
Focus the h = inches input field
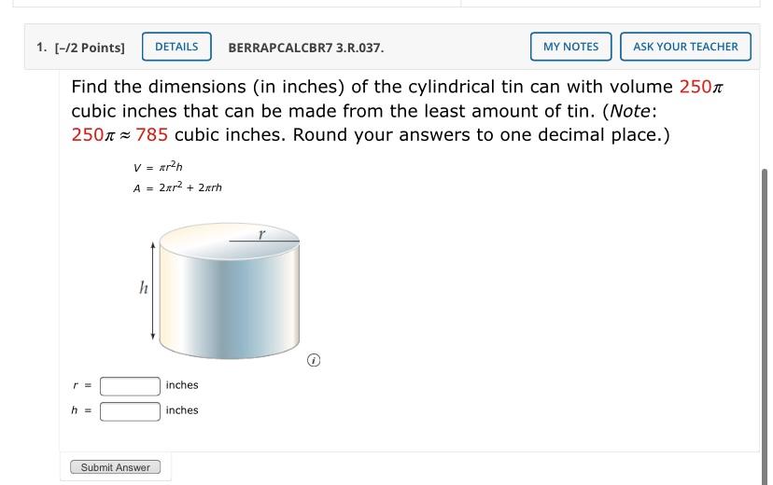click(x=130, y=411)
